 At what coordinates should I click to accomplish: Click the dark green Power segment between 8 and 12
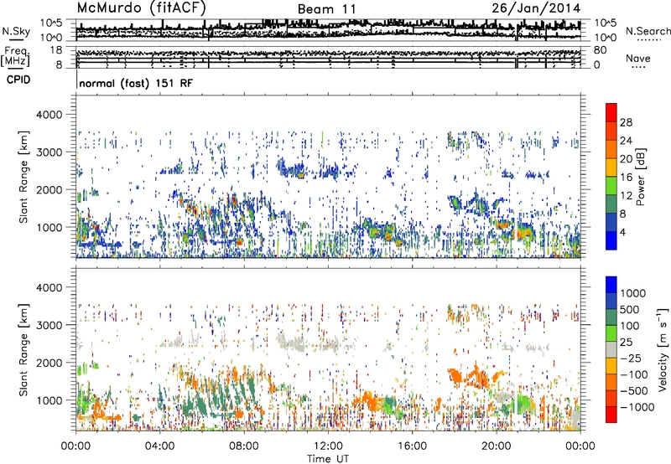pos(611,204)
